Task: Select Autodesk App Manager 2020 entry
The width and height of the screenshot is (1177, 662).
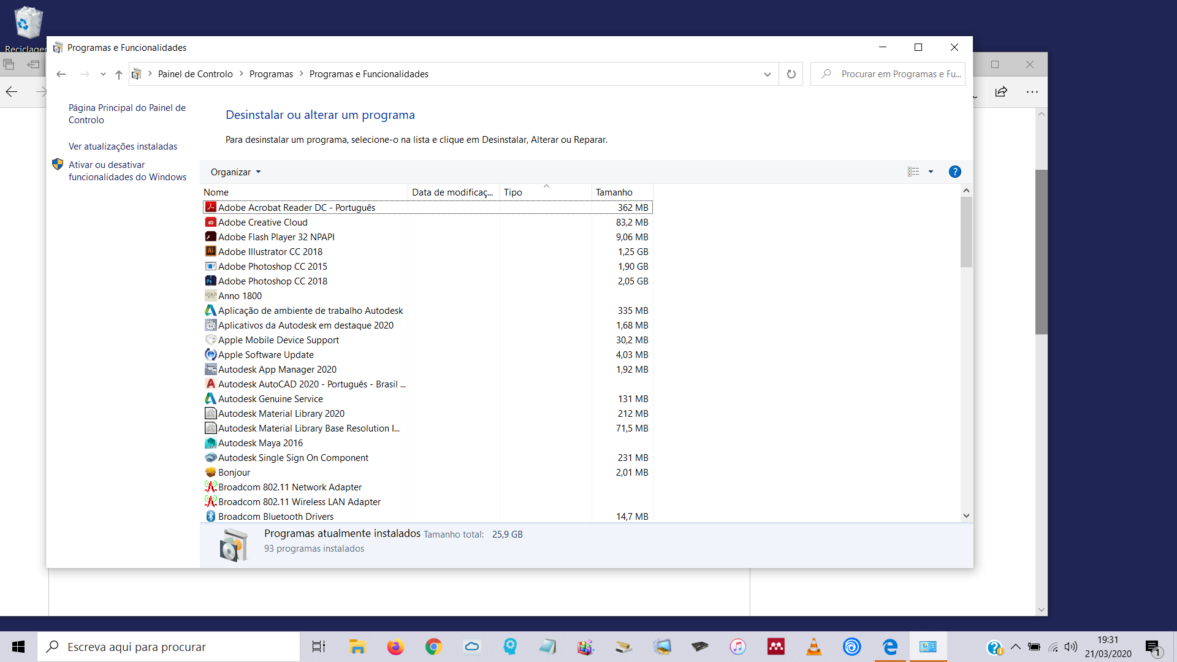Action: (427, 369)
